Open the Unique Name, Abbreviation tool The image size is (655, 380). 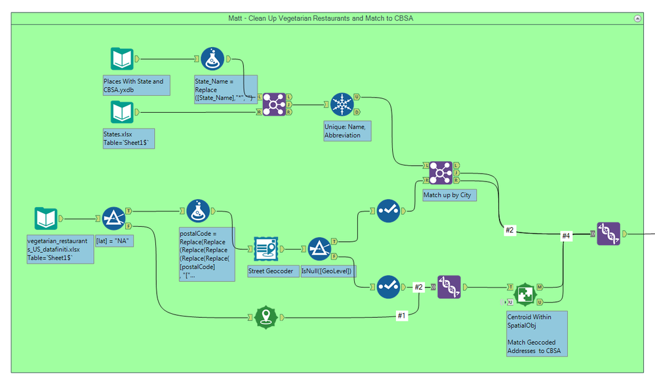tap(342, 104)
